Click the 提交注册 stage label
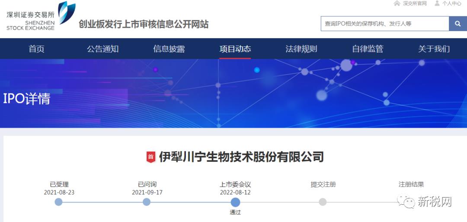 [323, 184]
